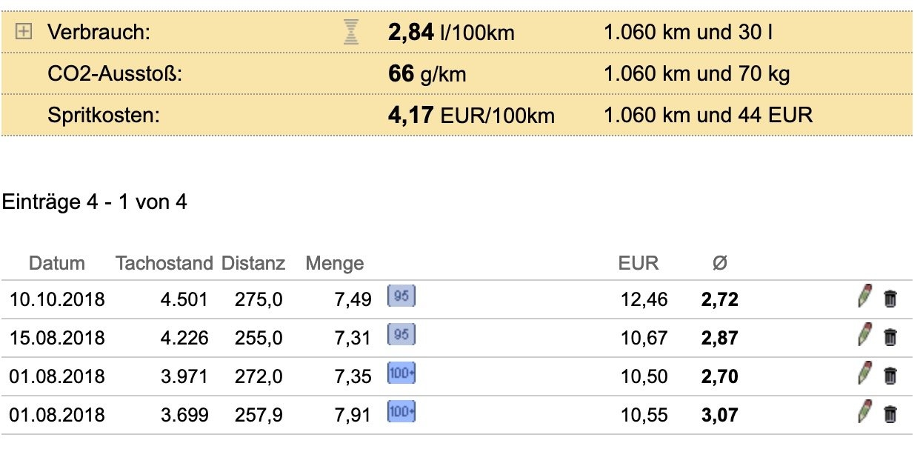Click the trash icon on the 3.699 km row
This screenshot has width=920, height=449.
pos(890,414)
